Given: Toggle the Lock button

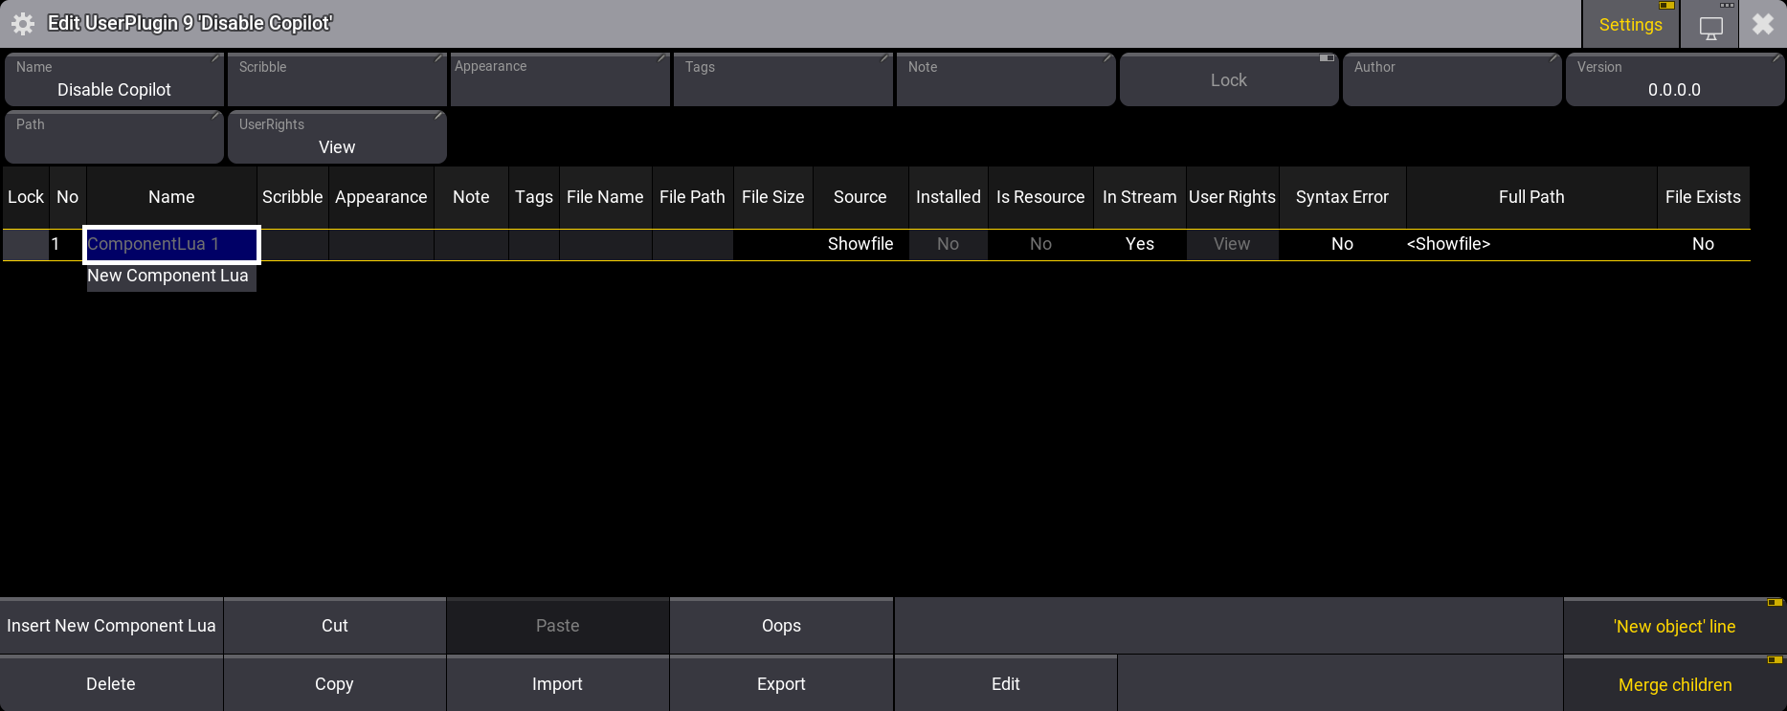Looking at the screenshot, I should (1228, 80).
